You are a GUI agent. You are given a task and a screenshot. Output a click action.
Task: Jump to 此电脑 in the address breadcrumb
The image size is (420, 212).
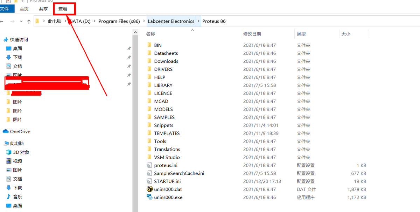[x=55, y=21]
